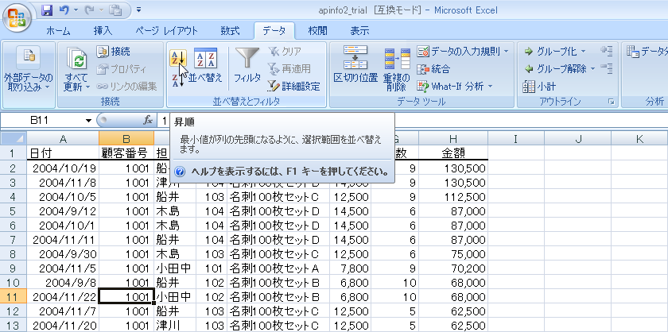Viewport: 668px width, 332px height.
Task: Expand the Name Box dropdown arrow
Action: tap(88, 120)
